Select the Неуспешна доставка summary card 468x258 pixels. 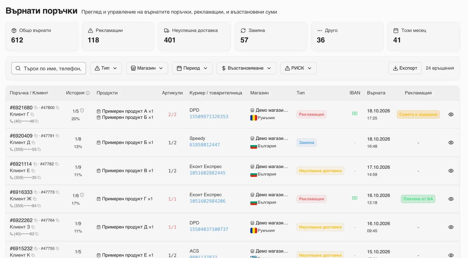coord(194,36)
